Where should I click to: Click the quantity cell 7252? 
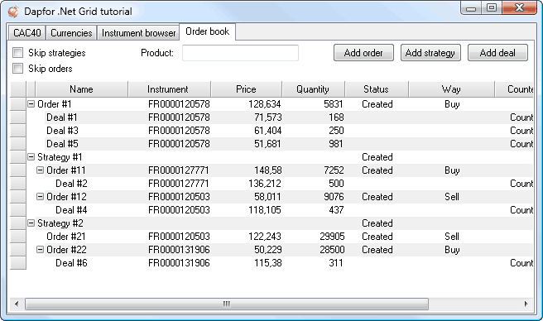pos(334,170)
